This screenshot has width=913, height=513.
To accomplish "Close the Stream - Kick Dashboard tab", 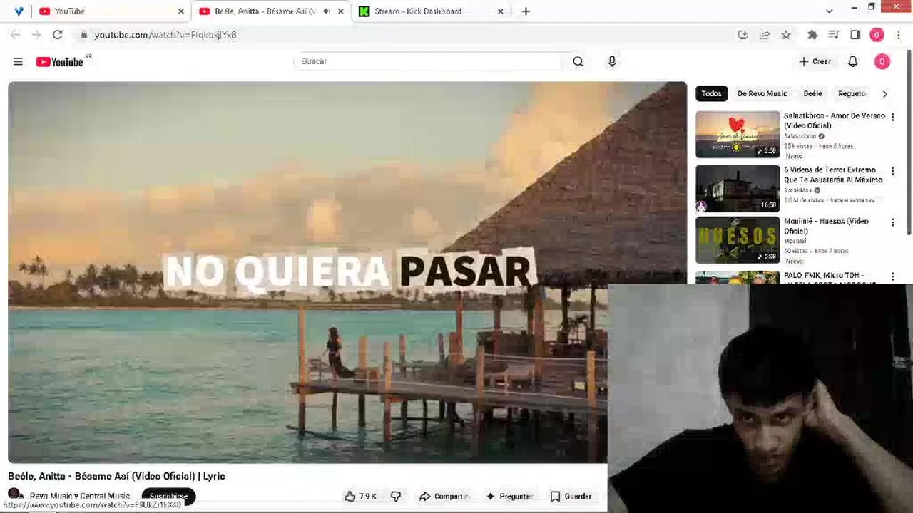I will (500, 11).
